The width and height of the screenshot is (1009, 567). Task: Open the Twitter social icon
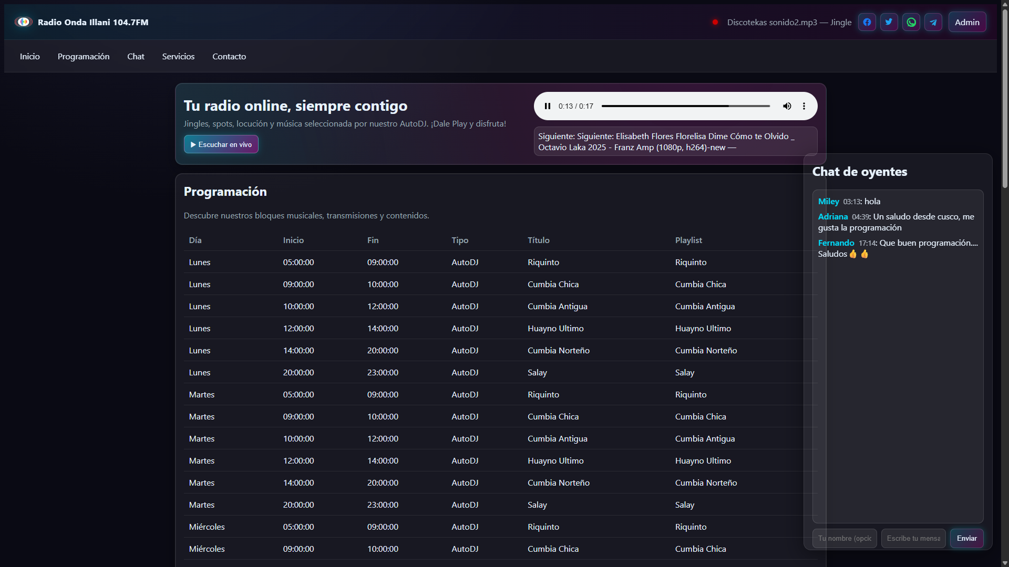[889, 22]
